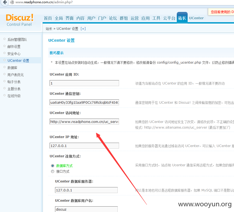
Task: Click the browser address bar URL
Action: pyautogui.click(x=44, y=2)
